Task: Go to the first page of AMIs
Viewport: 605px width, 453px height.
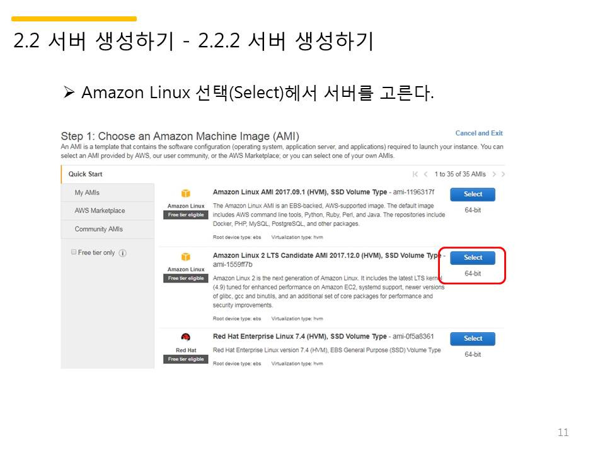Action: click(415, 174)
